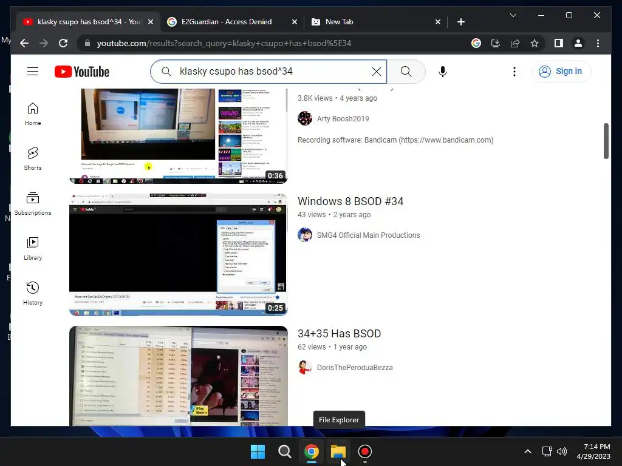Visit the DorisThePeroduaBezza channel name

[x=355, y=368]
